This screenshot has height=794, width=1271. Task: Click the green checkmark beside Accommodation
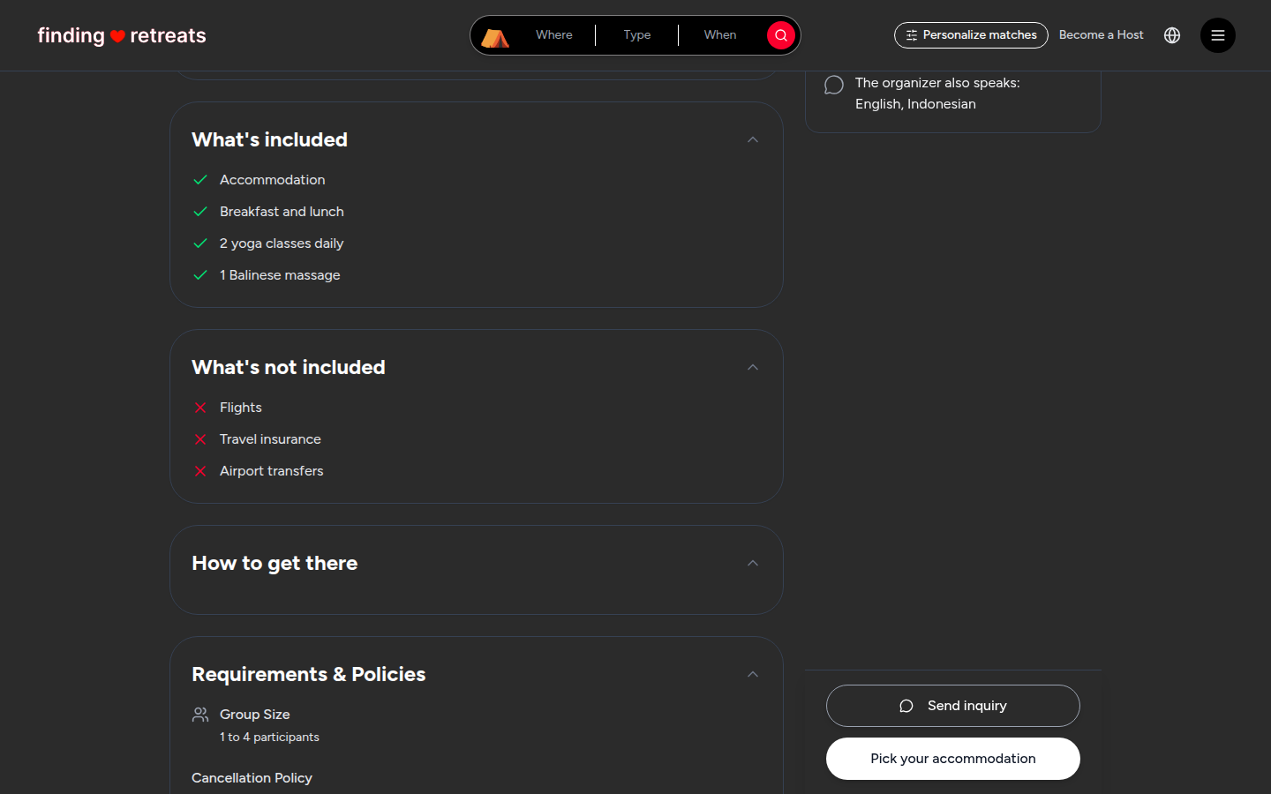(x=200, y=180)
